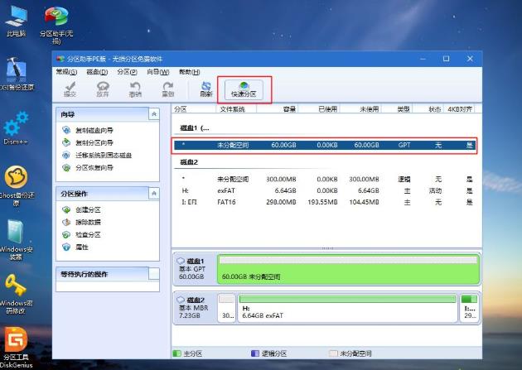
Task: Open CGI备份还原 desktop icon
Action: click(16, 74)
